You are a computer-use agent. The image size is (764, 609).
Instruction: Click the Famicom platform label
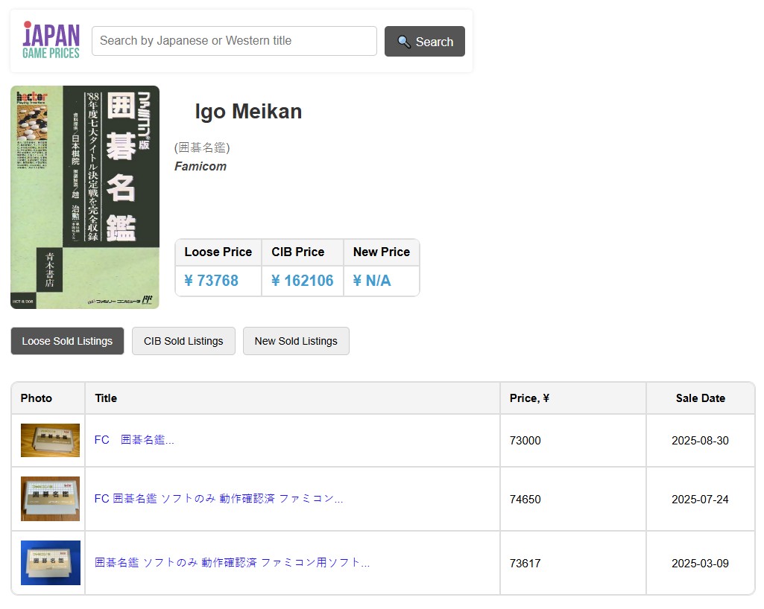[x=201, y=167]
